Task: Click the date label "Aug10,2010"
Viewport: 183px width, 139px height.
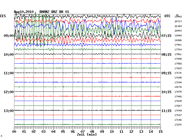Action: (x=24, y=12)
